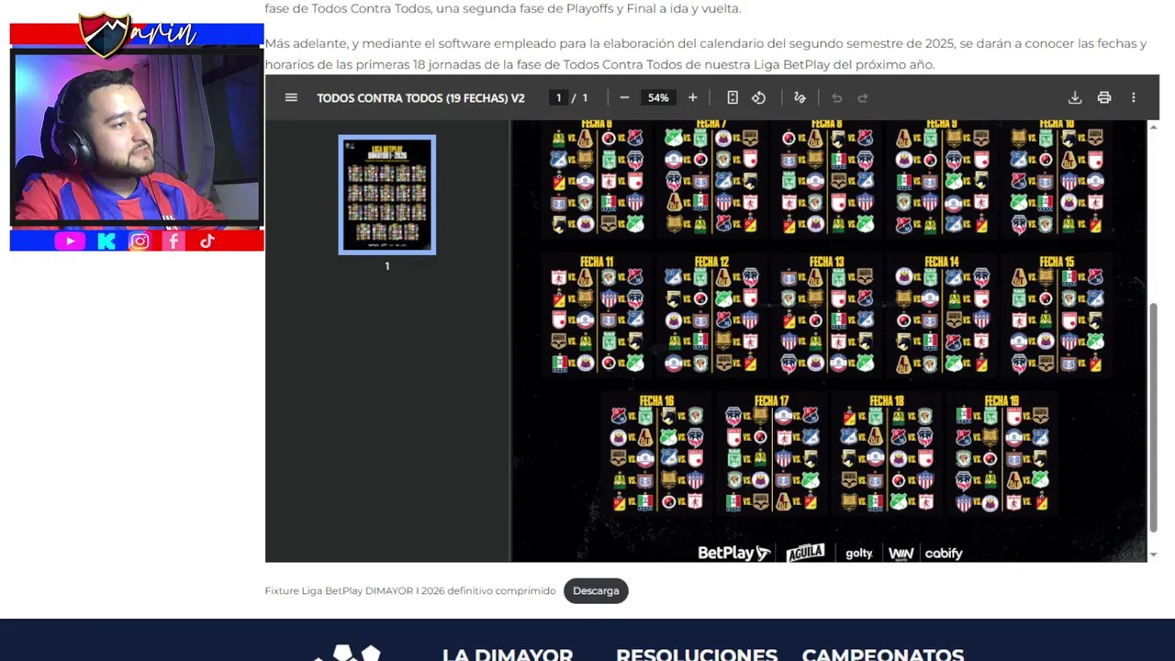1175x661 pixels.
Task: Click the Aguila sponsor logo
Action: pos(805,553)
